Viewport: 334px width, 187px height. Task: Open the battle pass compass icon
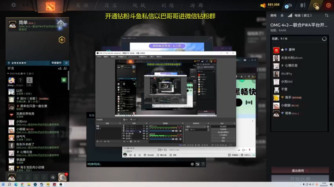tap(62, 177)
